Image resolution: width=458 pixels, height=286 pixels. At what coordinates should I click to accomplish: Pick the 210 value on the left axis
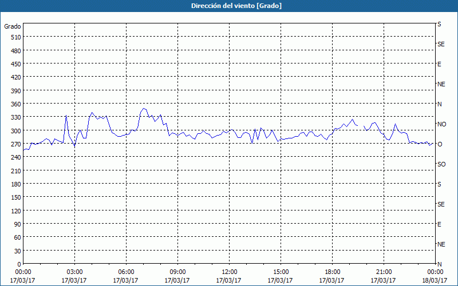(x=16, y=170)
